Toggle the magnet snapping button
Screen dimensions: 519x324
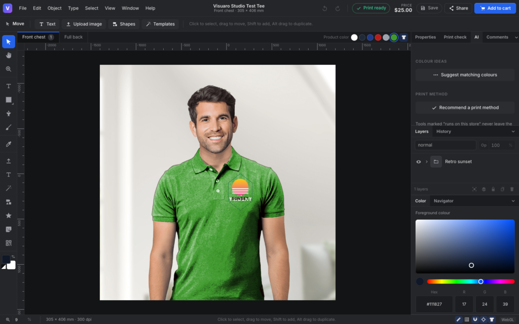475,319
